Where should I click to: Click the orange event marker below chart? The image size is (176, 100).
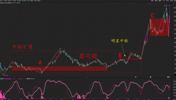click(151, 77)
